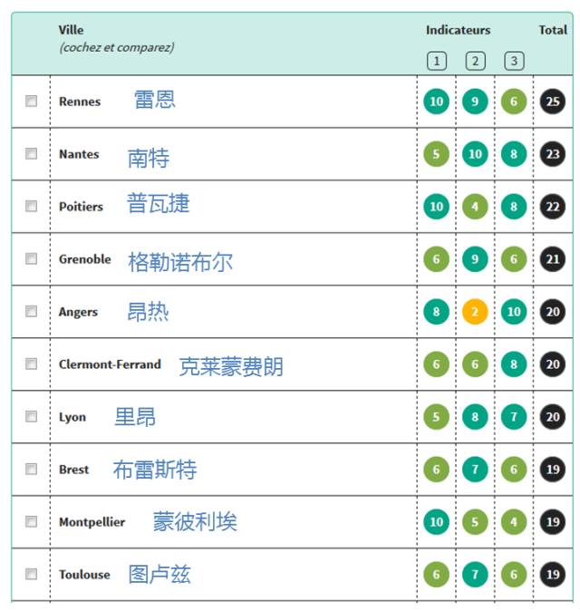The image size is (580, 611).
Task: Toggle the Angers checkbox
Action: (x=31, y=311)
